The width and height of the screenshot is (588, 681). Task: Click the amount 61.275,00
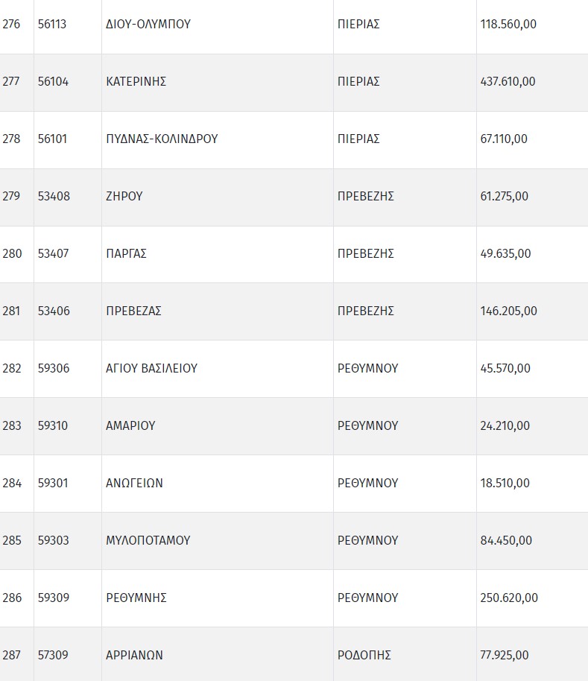pos(505,196)
